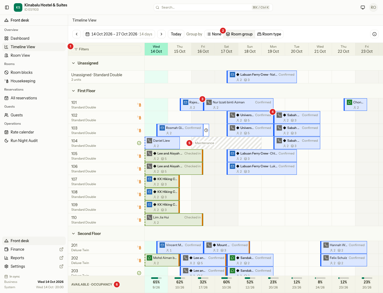Screen dimensions: 383x293
Task: Open All reservations page
Action: pyautogui.click(x=34, y=98)
